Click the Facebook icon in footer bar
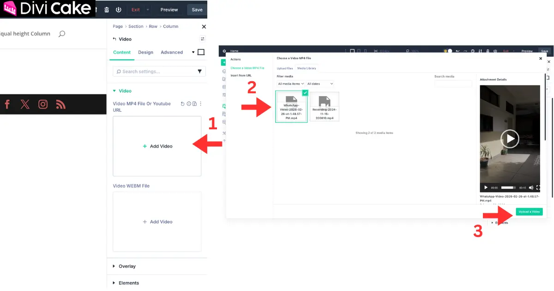The image size is (554, 291). coord(7,104)
